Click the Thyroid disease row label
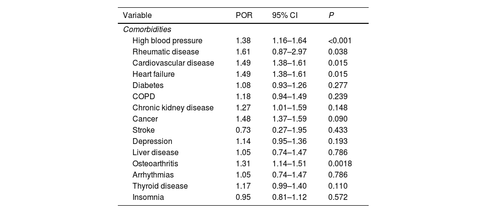 click(x=160, y=186)
